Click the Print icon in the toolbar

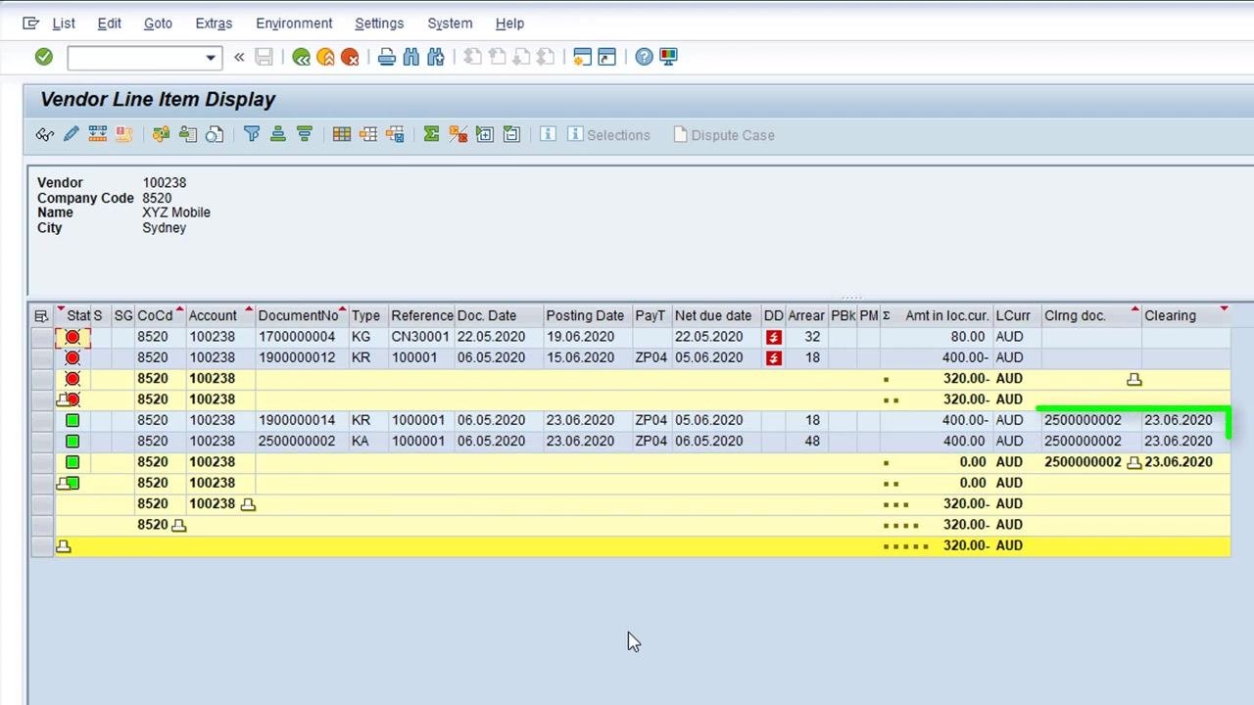pyautogui.click(x=386, y=57)
